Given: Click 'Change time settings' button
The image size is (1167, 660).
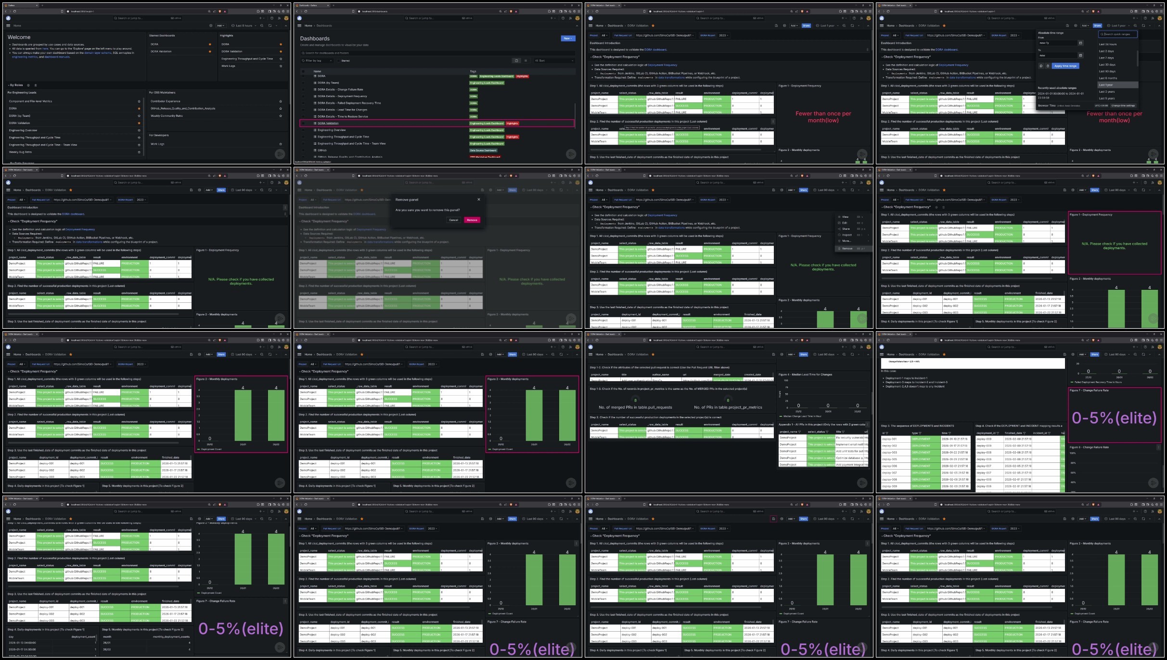Looking at the screenshot, I should pos(1123,106).
